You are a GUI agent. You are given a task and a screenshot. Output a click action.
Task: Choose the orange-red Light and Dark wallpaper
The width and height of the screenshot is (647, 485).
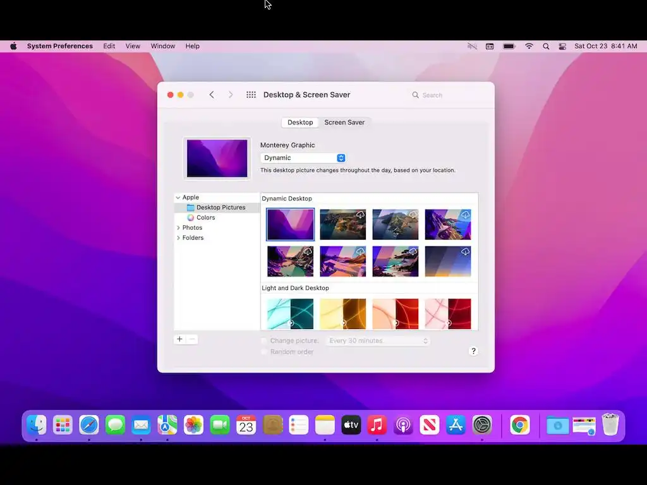click(396, 313)
